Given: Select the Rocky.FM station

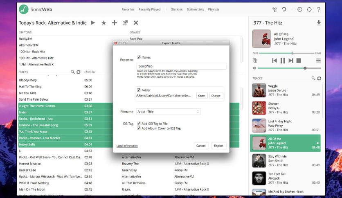Looking at the screenshot, I should coord(25,38).
